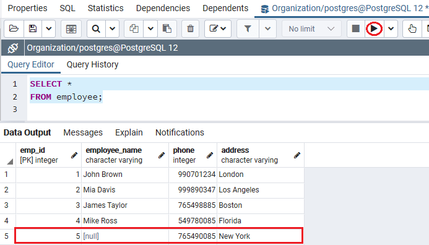This screenshot has height=245, width=429.
Task: Open the Messages tab
Action: (x=83, y=132)
